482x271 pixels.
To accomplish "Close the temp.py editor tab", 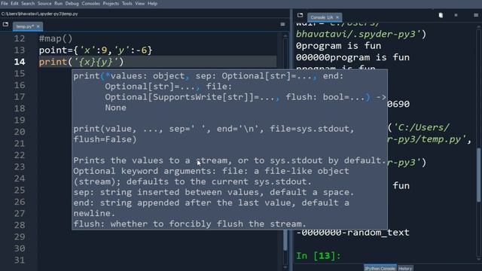I will [38, 26].
